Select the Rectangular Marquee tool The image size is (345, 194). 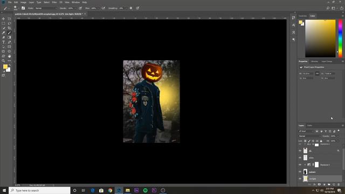(3, 23)
